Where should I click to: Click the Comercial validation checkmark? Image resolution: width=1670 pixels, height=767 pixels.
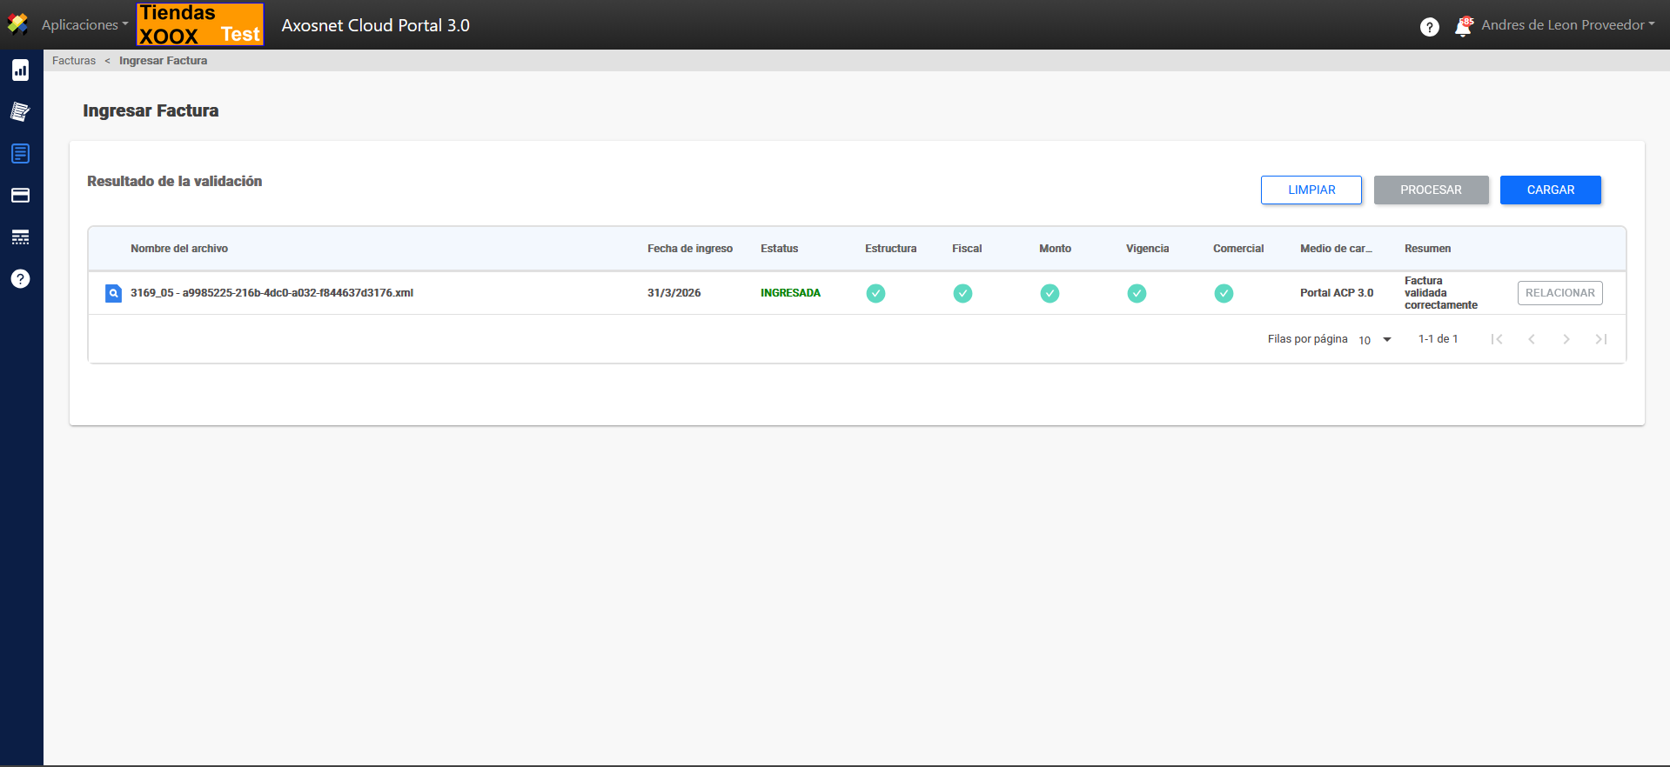1224,293
